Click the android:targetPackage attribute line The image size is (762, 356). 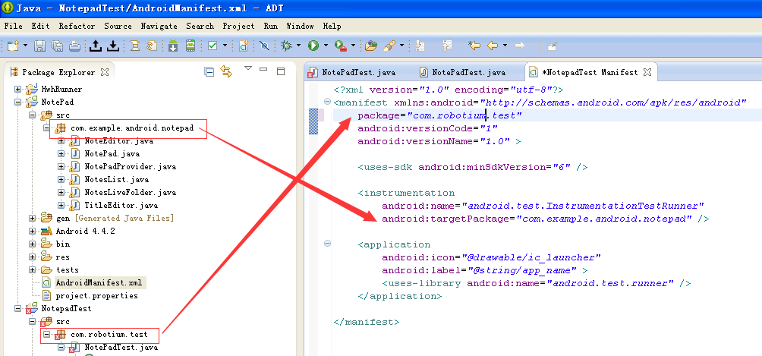click(x=545, y=219)
